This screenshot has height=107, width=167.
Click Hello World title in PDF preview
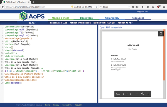click(132, 45)
